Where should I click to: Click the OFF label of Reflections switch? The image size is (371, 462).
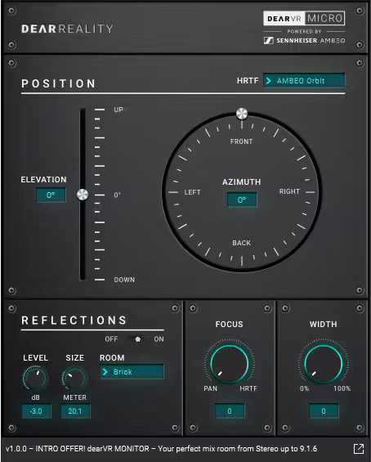point(111,339)
